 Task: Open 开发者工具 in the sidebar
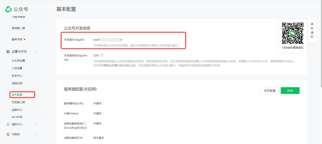[x=18, y=102]
